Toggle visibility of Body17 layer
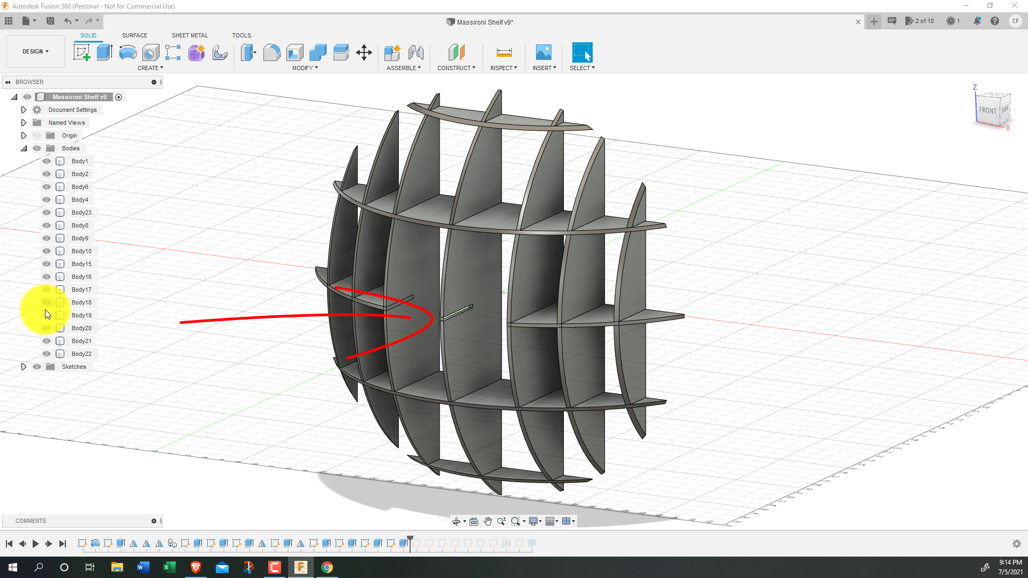Viewport: 1028px width, 578px height. pyautogui.click(x=46, y=290)
